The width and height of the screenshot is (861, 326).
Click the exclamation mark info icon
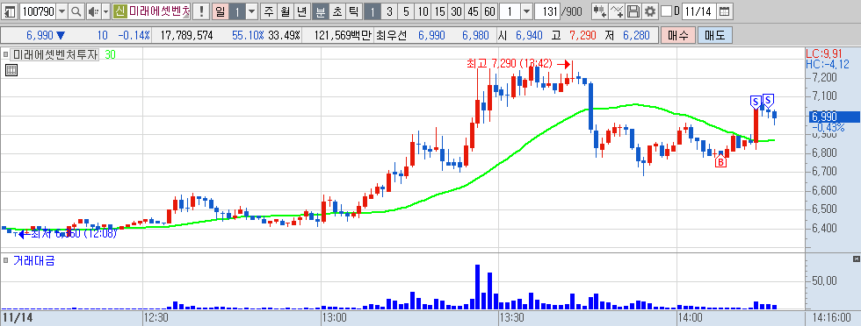click(x=201, y=11)
